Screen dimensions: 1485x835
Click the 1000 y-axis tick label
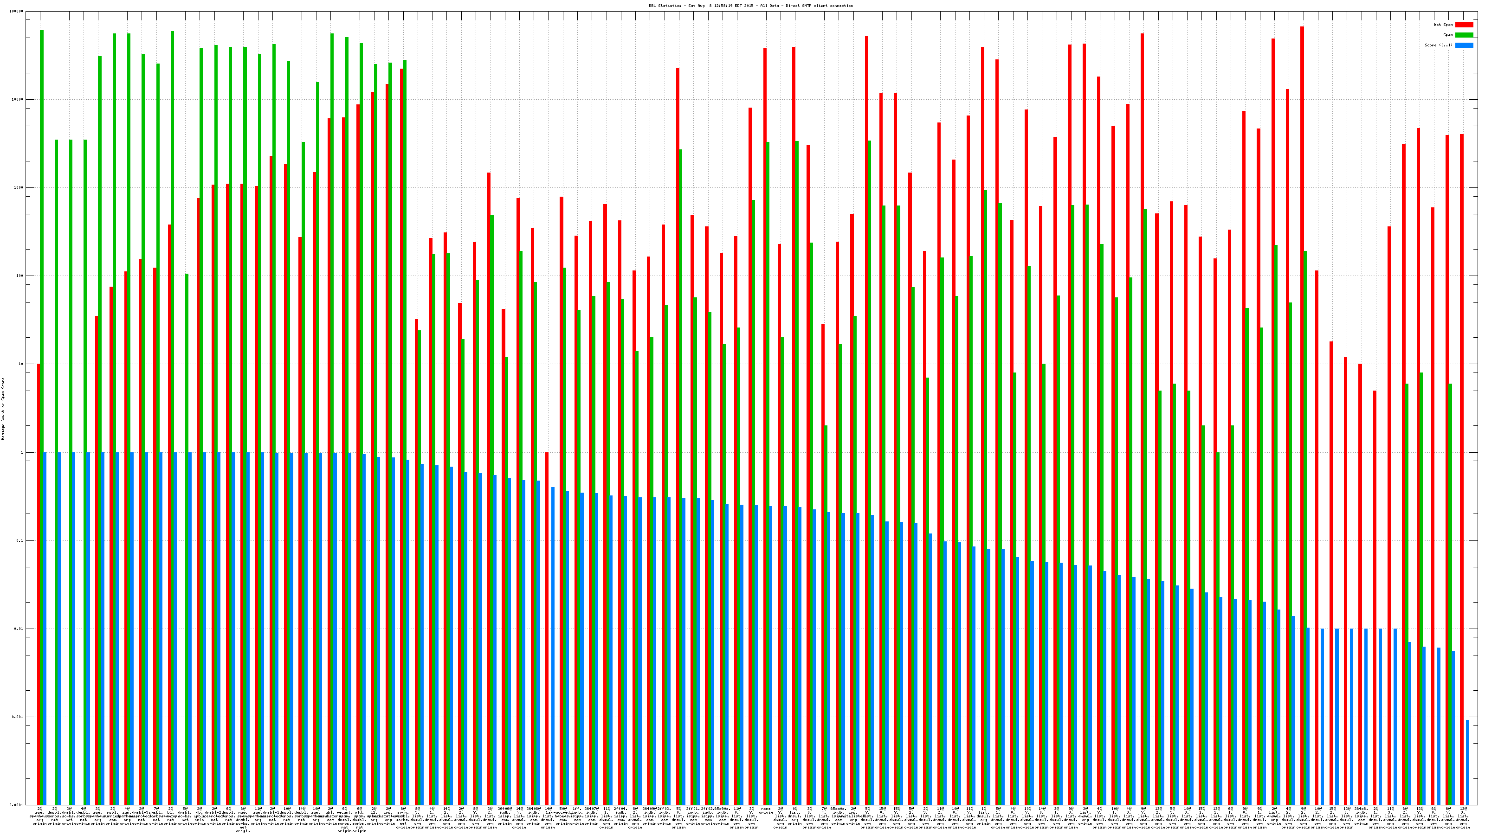pos(19,188)
